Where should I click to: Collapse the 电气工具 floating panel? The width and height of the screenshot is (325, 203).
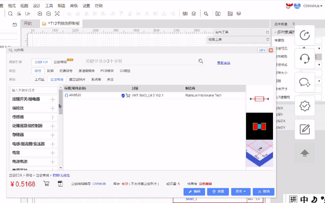point(267,32)
